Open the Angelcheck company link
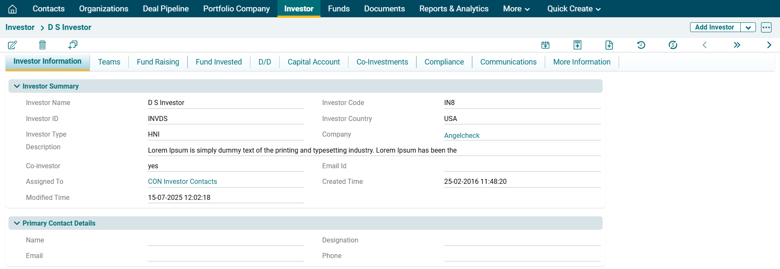 pos(462,135)
